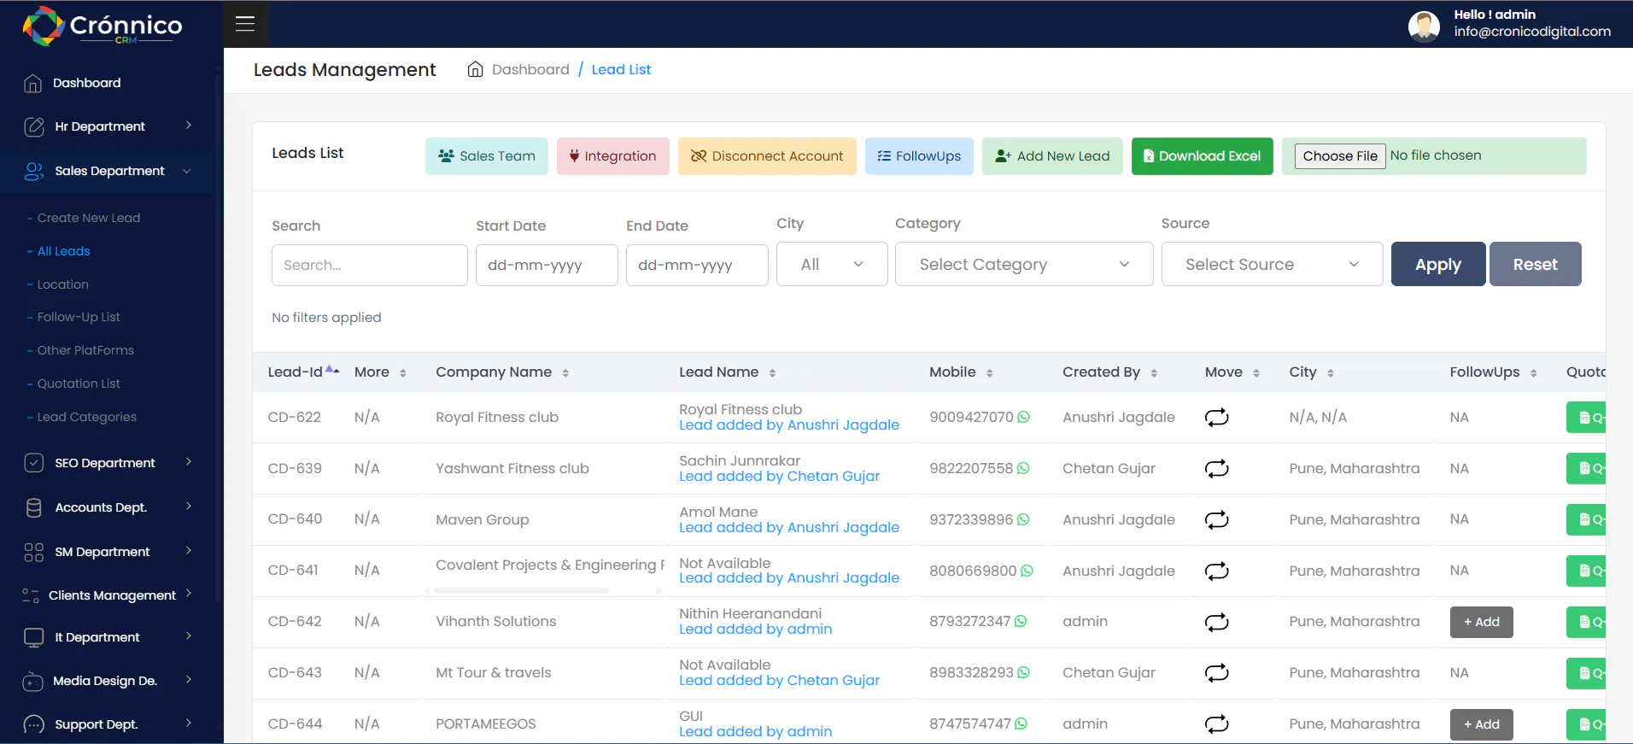Screen dimensions: 1633x744
Task: Open WhatsApp icon next to 8793272347
Action: 1021,621
